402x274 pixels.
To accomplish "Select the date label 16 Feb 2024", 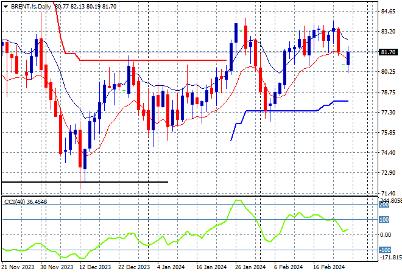I will click(x=329, y=267).
